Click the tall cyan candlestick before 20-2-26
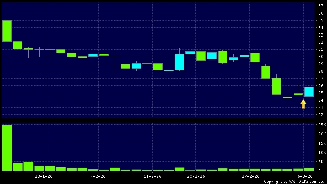This screenshot has height=184, width=327. click(179, 62)
